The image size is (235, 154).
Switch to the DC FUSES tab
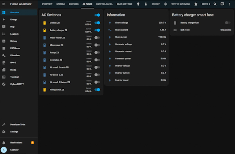tap(74, 4)
